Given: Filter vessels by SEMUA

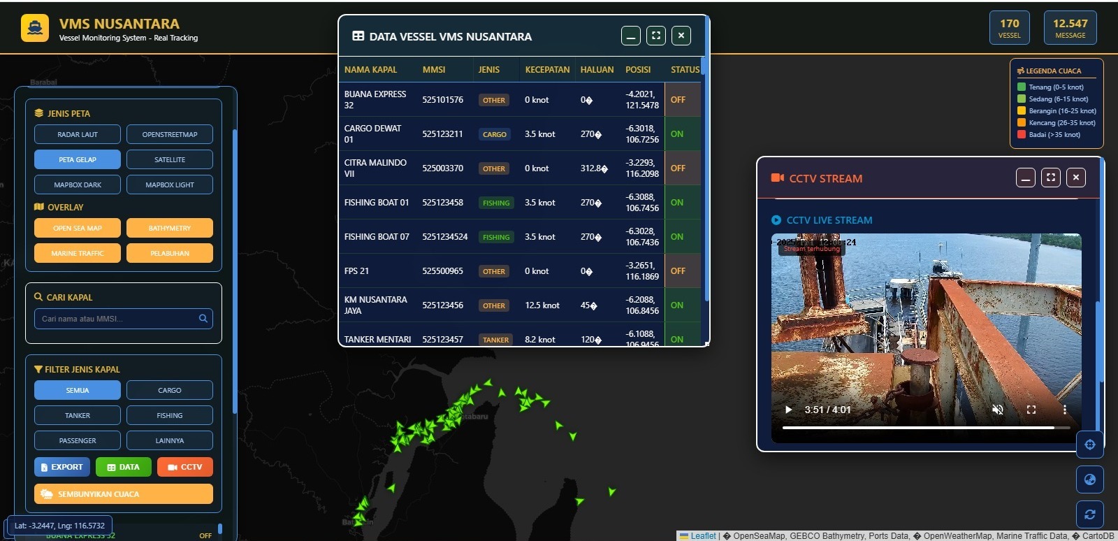Looking at the screenshot, I should point(78,390).
